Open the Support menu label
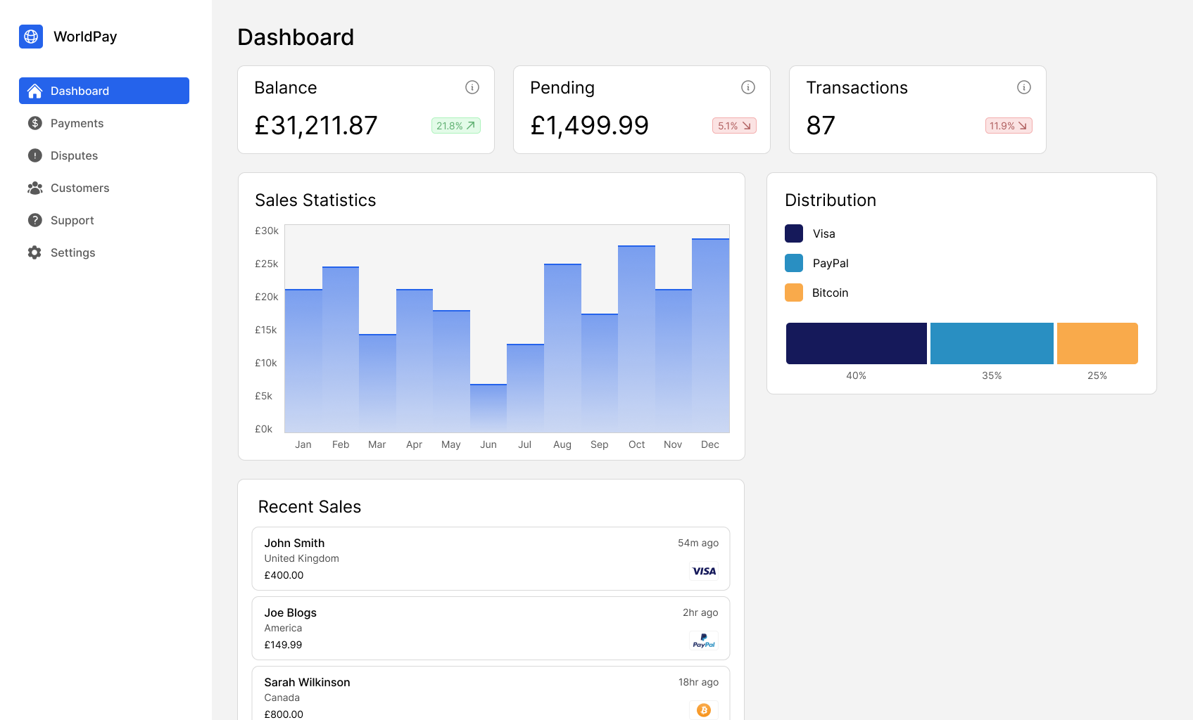The height and width of the screenshot is (720, 1193). point(72,220)
